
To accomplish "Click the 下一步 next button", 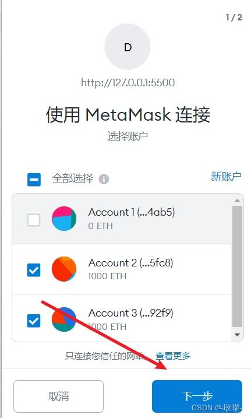I will click(197, 396).
